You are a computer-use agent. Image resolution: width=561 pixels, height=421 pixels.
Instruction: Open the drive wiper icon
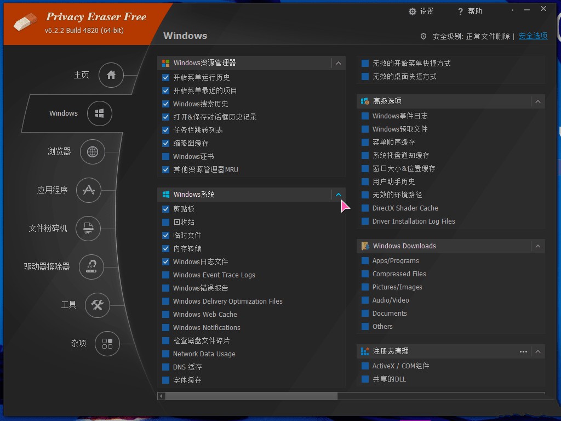point(91,267)
